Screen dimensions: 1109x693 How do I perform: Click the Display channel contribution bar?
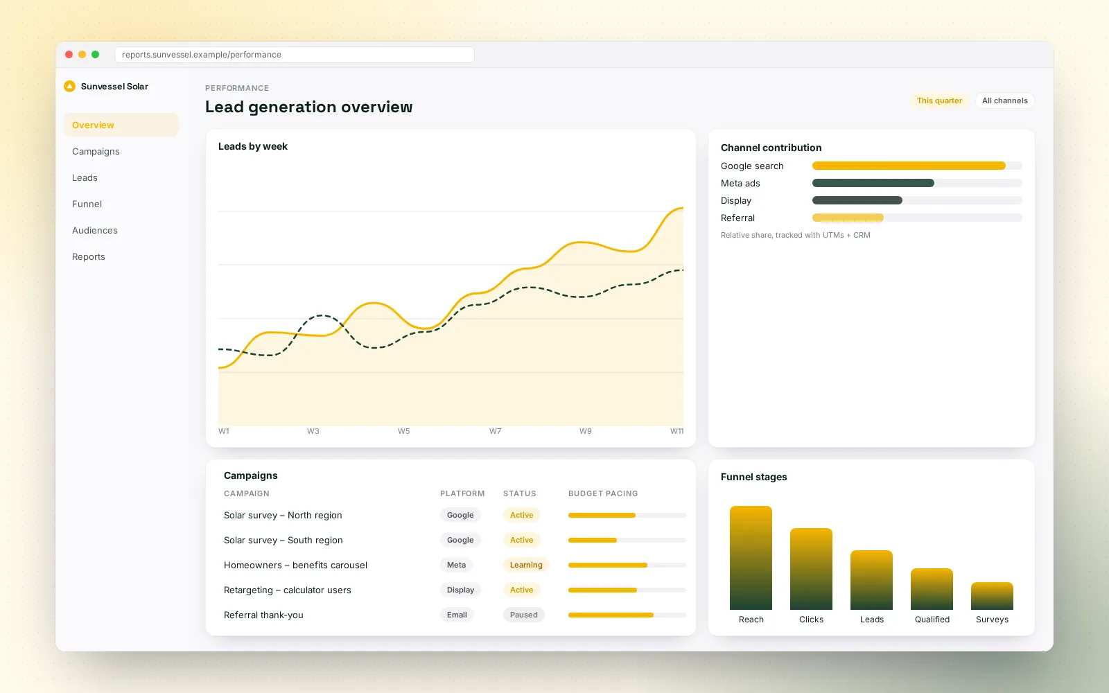917,200
